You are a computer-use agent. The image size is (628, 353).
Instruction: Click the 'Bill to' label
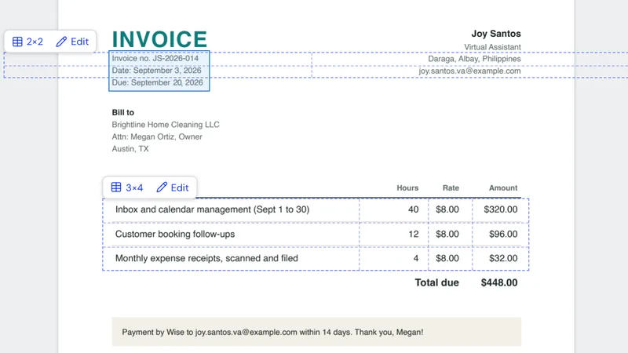[x=123, y=112]
